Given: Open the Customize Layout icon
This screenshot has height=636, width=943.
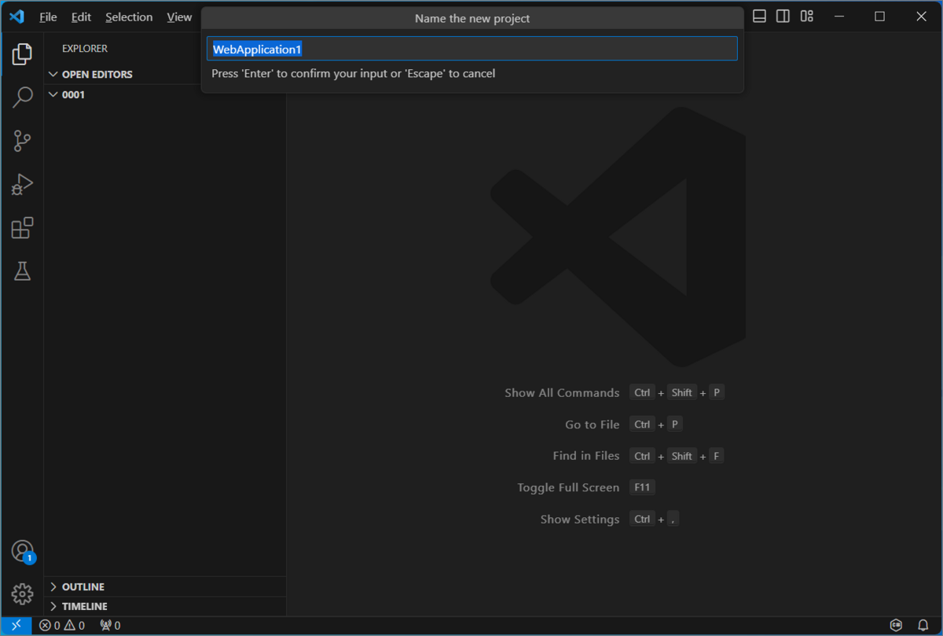Looking at the screenshot, I should 807,17.
